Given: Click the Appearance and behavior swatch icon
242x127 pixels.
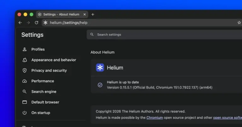Looking at the screenshot, I should click(x=25, y=60).
